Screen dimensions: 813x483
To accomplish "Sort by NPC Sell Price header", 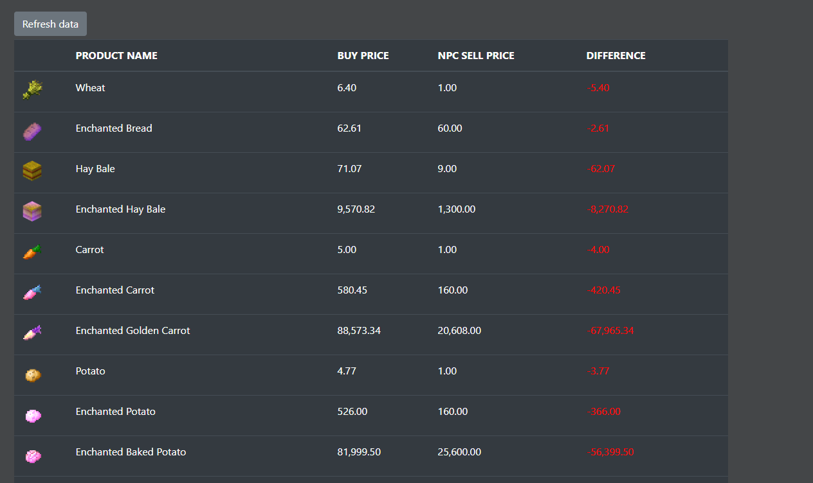I will click(476, 56).
